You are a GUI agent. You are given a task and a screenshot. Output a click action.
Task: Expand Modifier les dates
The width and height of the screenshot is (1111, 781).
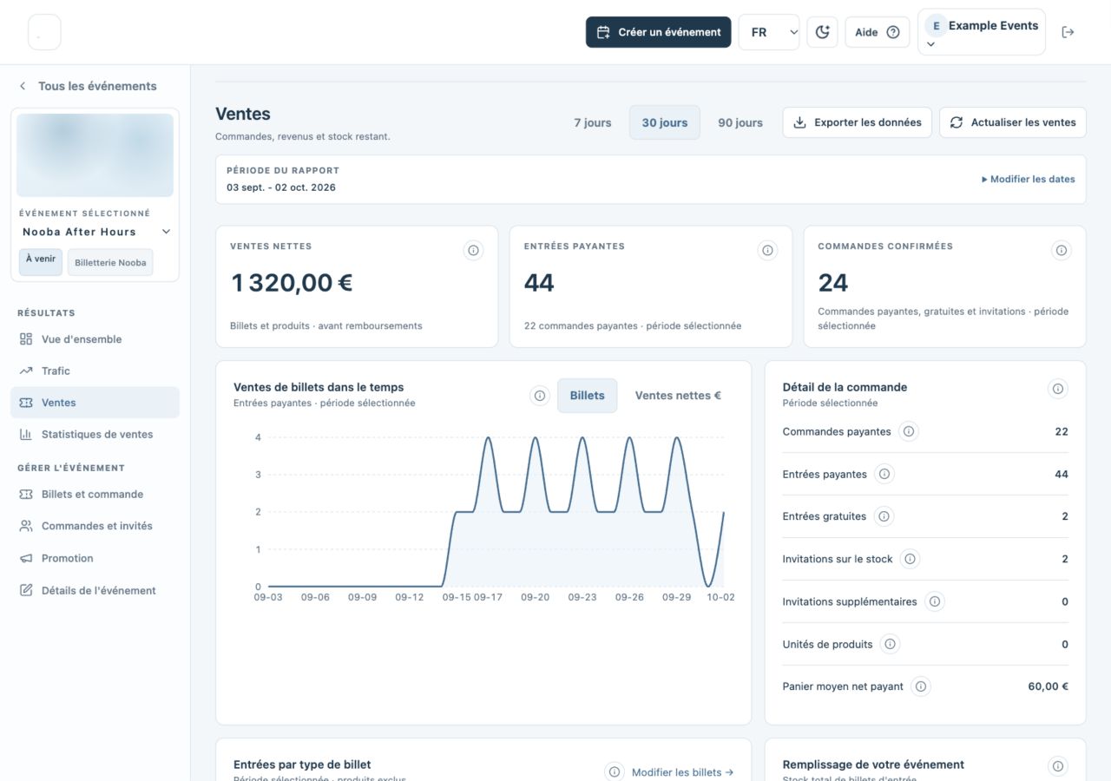pyautogui.click(x=1028, y=180)
